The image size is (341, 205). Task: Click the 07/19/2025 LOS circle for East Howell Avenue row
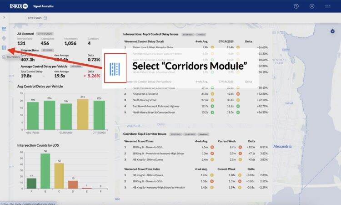click(x=238, y=106)
